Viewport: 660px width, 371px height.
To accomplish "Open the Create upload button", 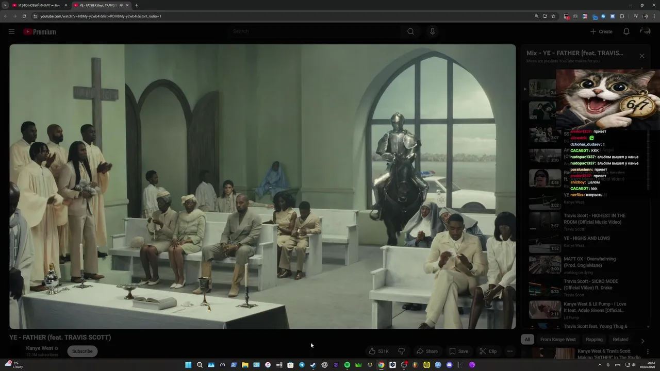I will [601, 31].
